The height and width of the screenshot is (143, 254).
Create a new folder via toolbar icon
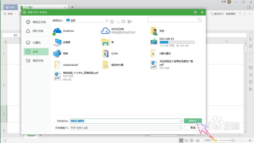pyautogui.click(x=123, y=22)
